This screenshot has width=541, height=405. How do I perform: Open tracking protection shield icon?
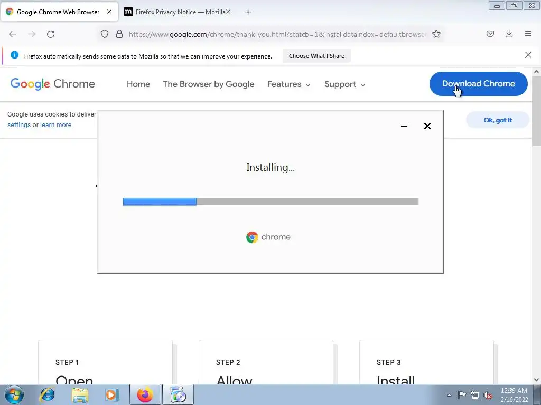(x=105, y=34)
